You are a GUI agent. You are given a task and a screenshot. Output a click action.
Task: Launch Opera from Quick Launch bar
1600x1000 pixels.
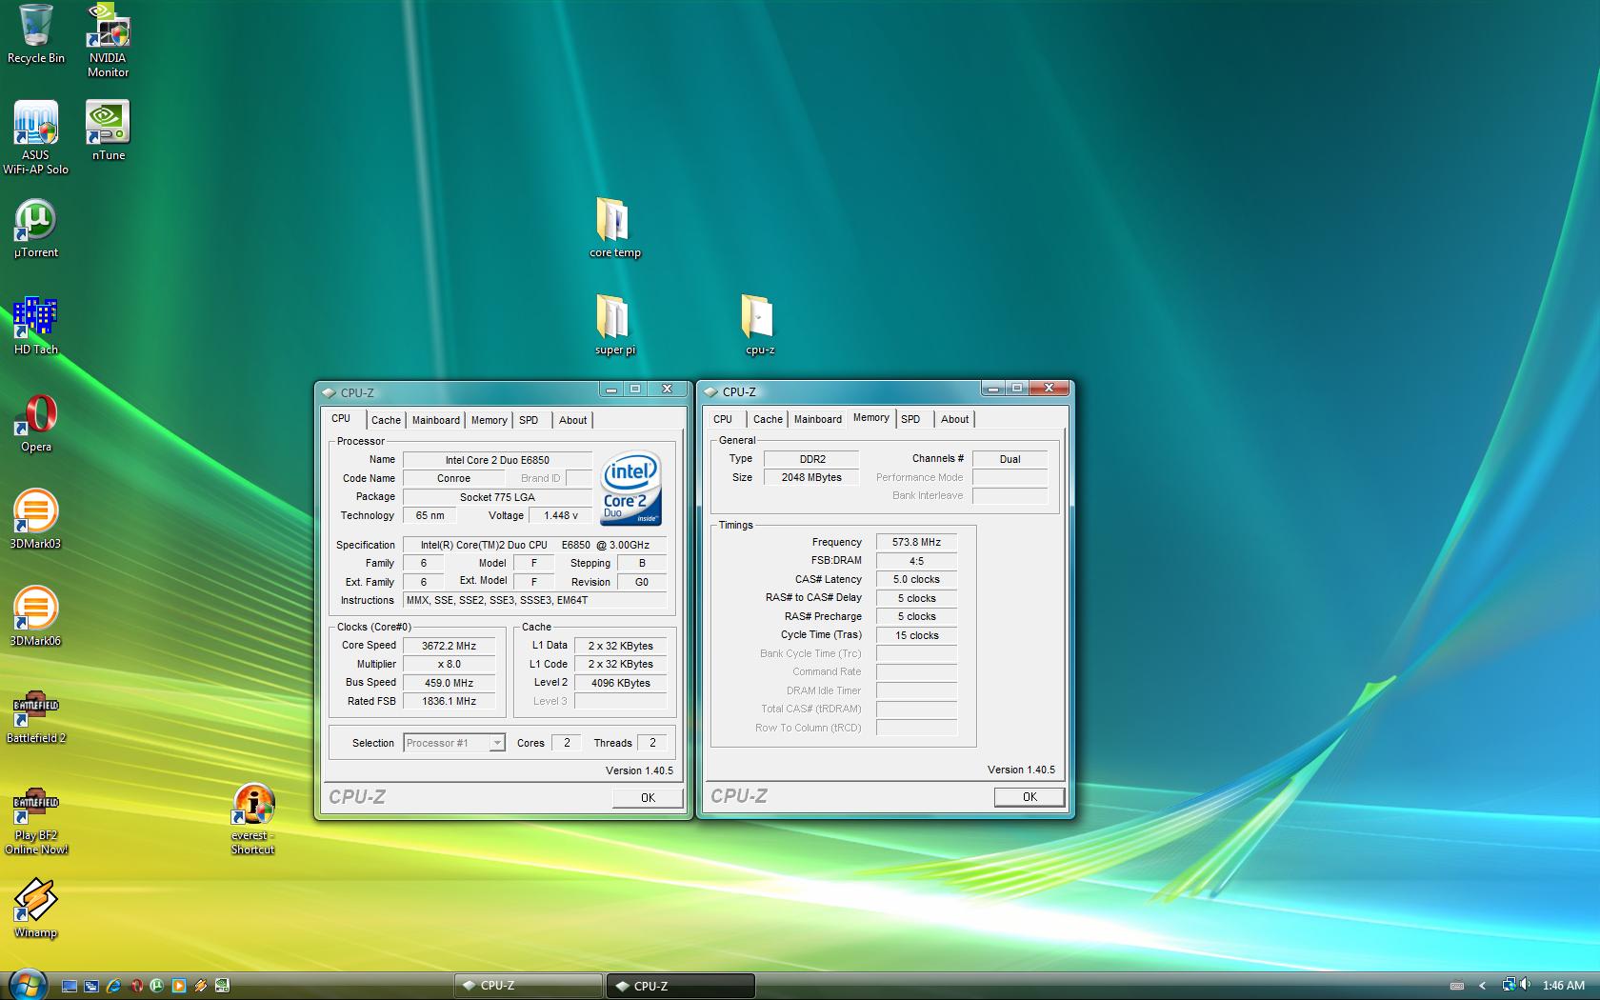tap(137, 986)
